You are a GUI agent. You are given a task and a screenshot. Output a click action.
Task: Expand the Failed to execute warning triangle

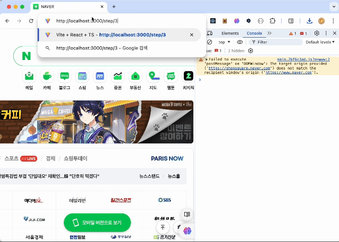tap(207, 59)
